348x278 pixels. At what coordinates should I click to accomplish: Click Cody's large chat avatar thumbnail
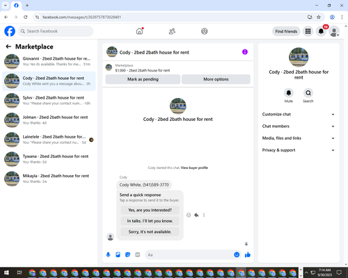[x=178, y=106]
